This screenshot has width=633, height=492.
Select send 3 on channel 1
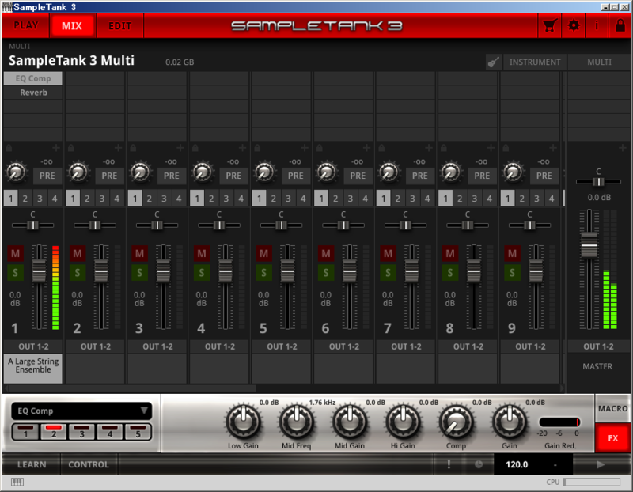(x=40, y=199)
